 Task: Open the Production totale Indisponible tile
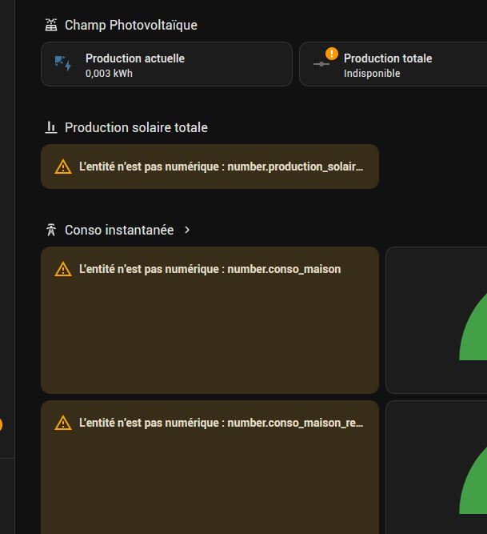[x=393, y=64]
